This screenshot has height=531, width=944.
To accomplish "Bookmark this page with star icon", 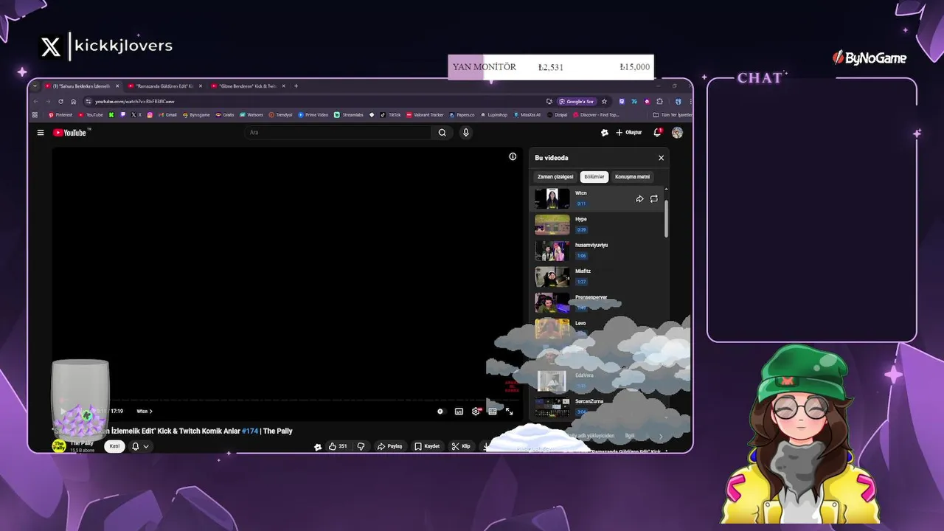I will [604, 101].
